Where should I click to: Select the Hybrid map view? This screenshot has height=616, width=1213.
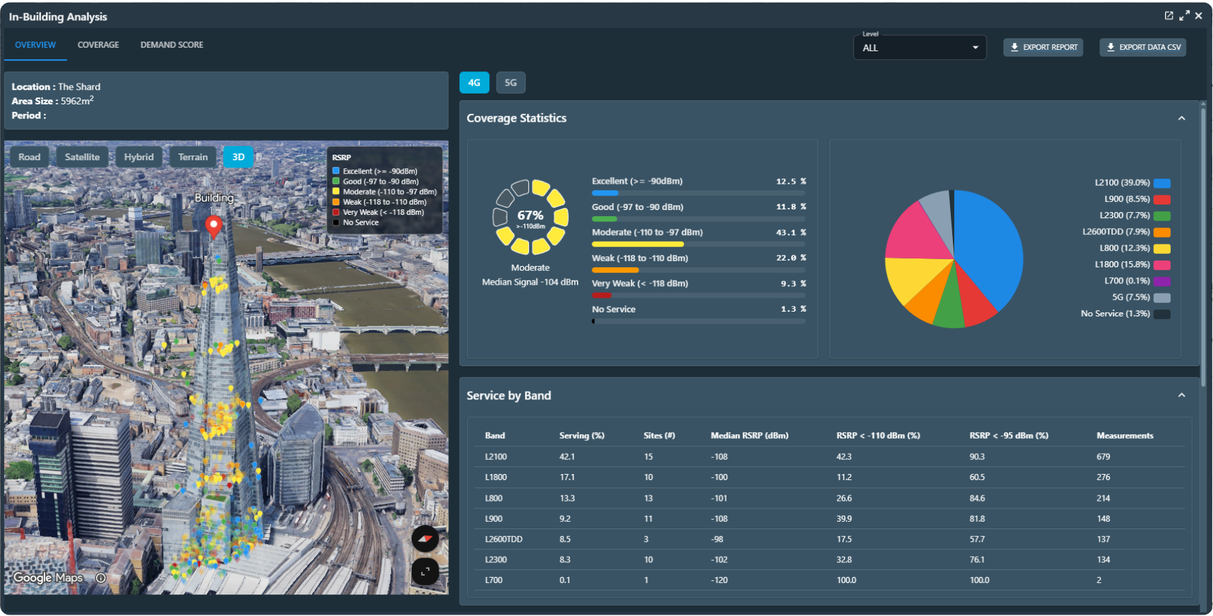[x=139, y=157]
